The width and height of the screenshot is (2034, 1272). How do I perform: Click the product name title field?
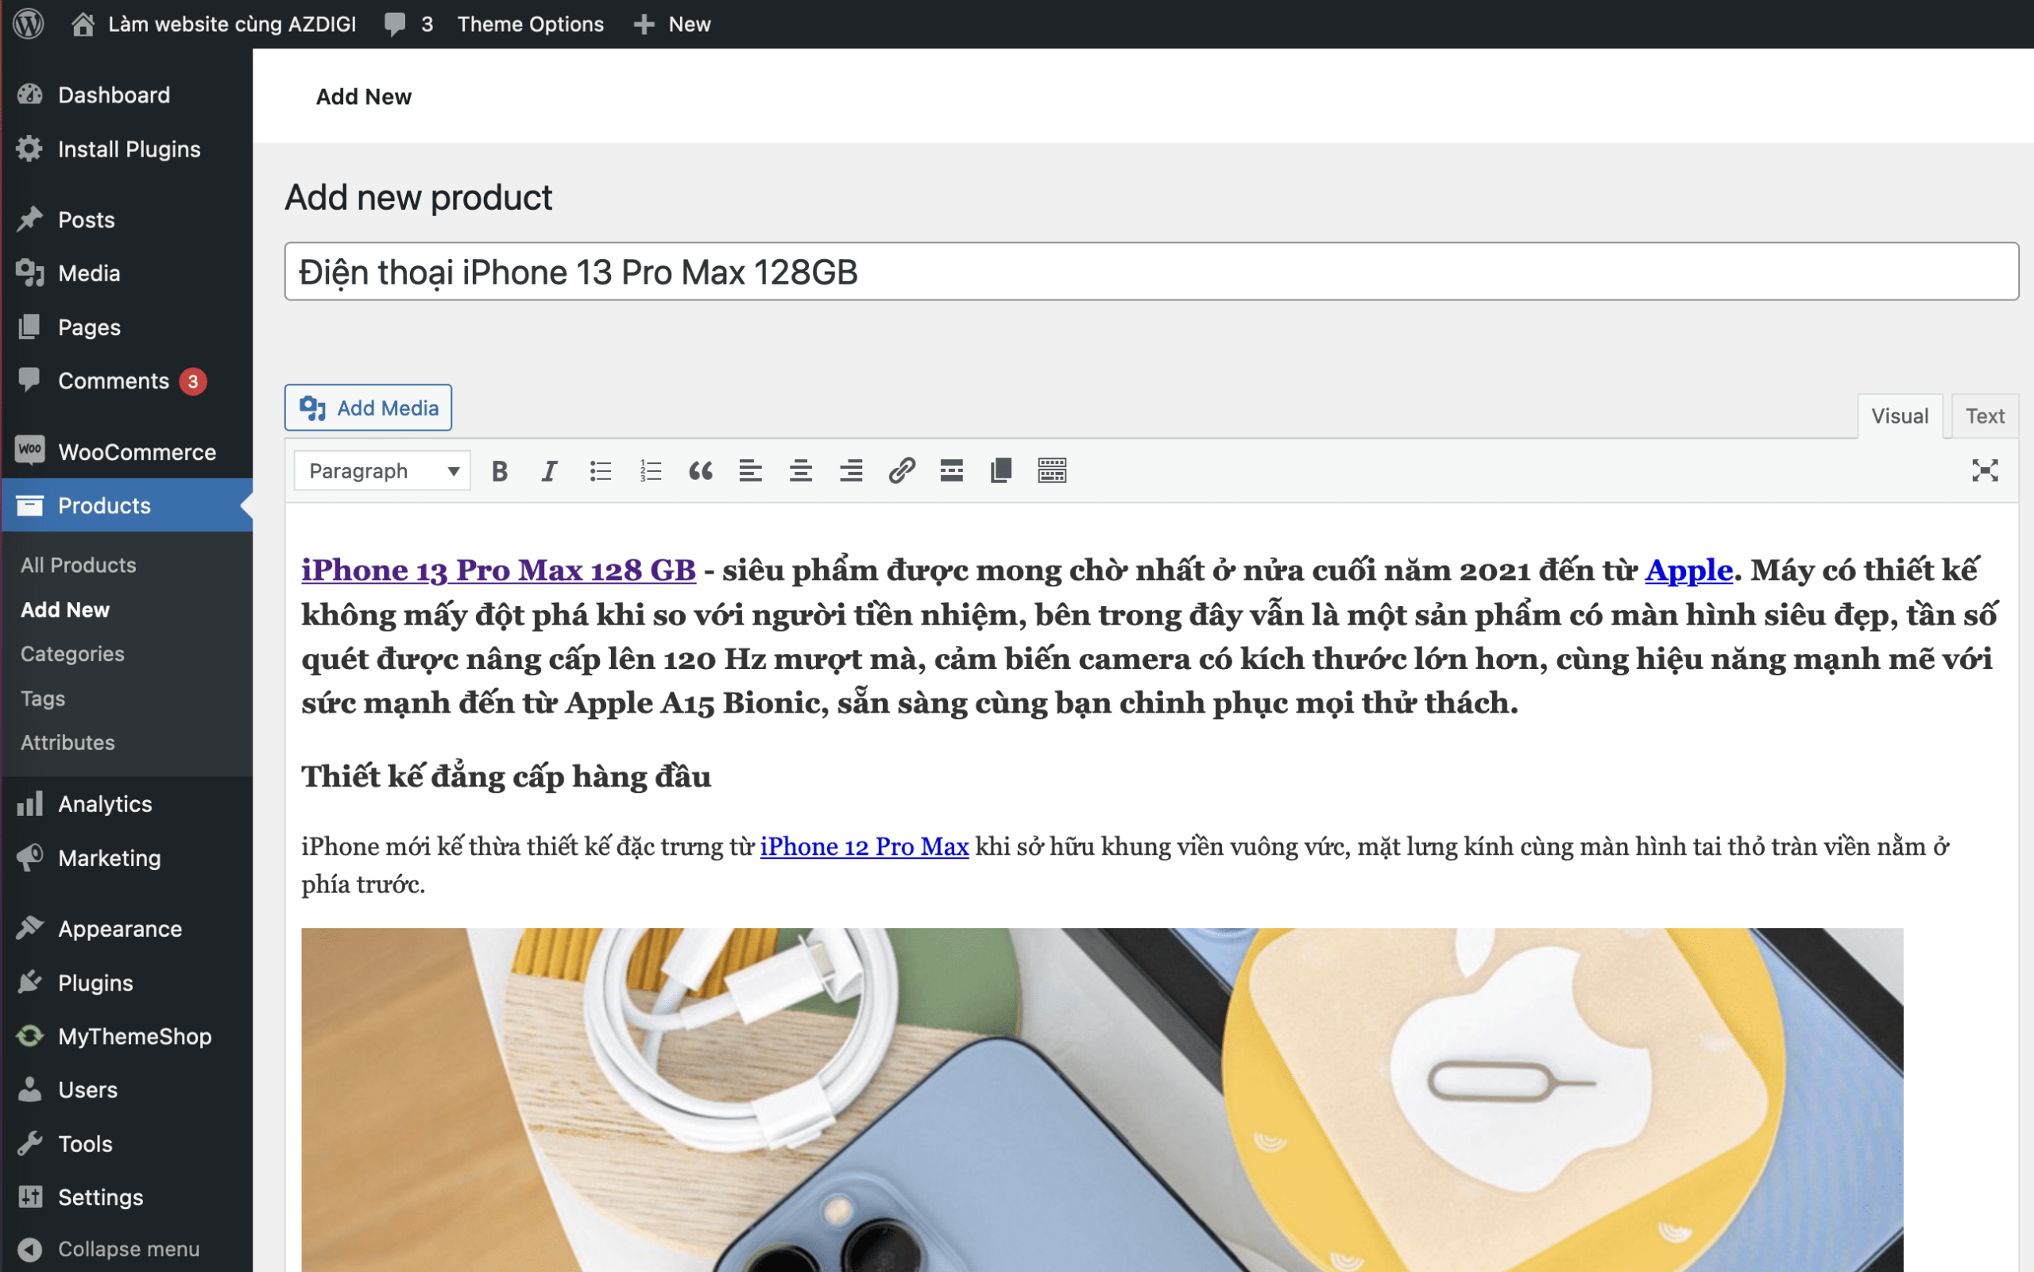point(1150,272)
